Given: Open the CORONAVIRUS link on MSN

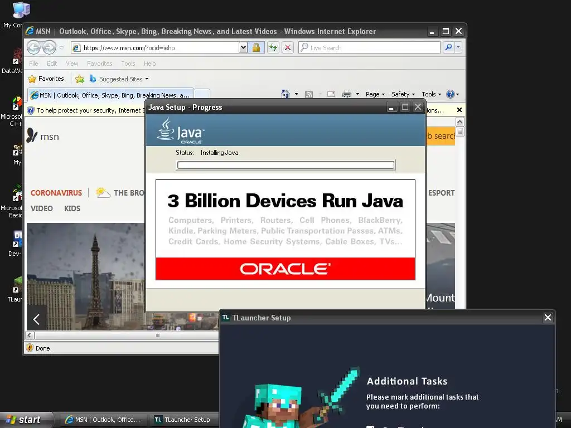Looking at the screenshot, I should [56, 193].
